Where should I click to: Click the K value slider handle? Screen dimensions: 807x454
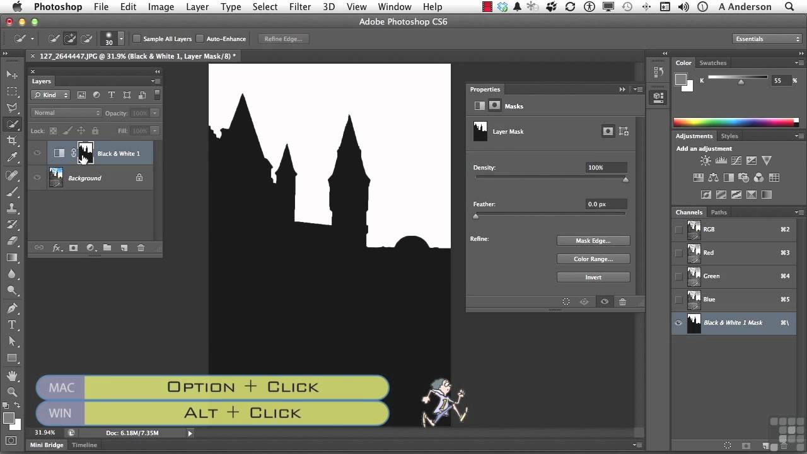[x=741, y=82]
